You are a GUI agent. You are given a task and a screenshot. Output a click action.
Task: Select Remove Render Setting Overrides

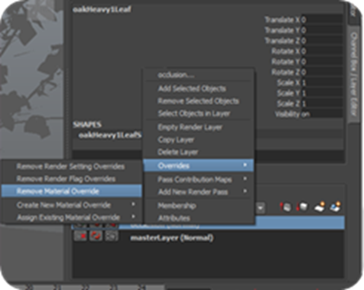(x=71, y=166)
